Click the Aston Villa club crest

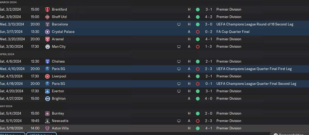point(47,128)
